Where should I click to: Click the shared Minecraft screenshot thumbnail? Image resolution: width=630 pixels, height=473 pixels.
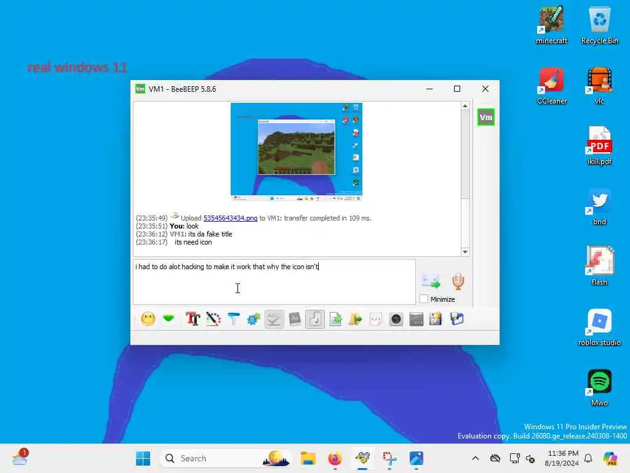pos(297,152)
